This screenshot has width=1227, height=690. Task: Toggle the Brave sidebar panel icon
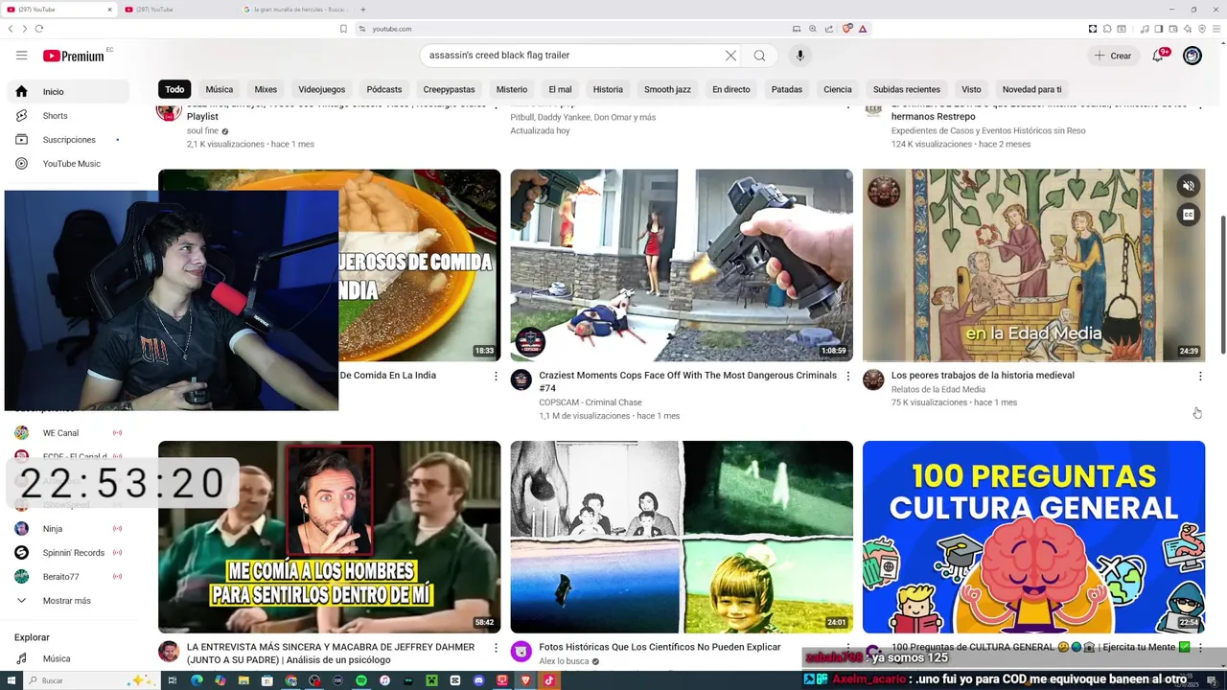1158,29
